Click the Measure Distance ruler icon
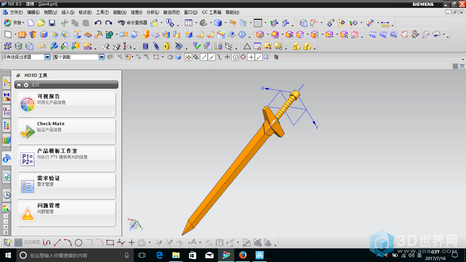The image size is (466, 262). [x=385, y=23]
